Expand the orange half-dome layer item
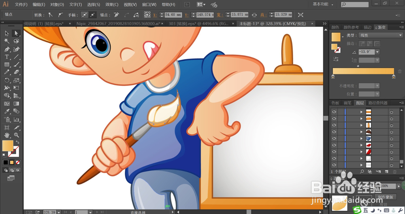 [361, 119]
